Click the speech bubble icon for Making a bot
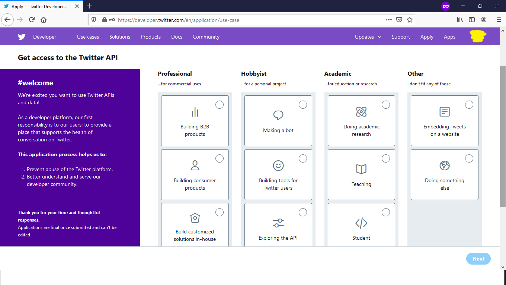This screenshot has width=506, height=285. click(278, 115)
